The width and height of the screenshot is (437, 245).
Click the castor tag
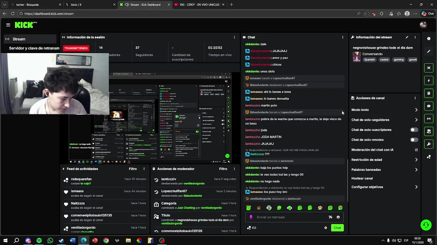click(x=384, y=60)
